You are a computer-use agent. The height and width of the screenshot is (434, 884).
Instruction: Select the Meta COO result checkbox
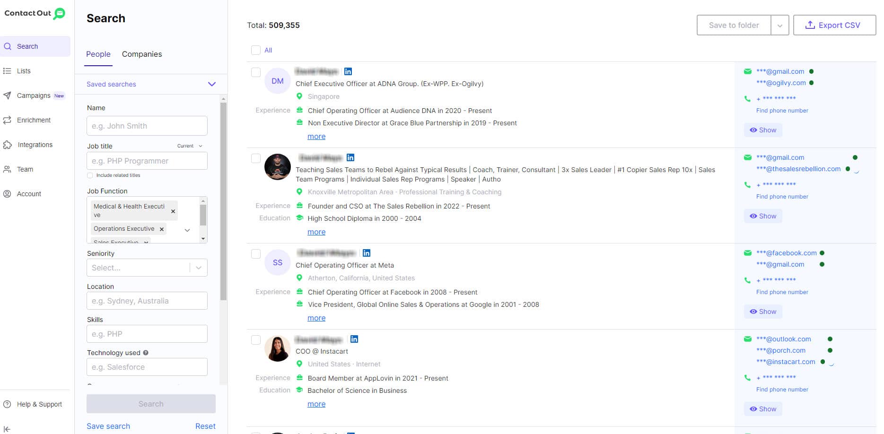(256, 254)
